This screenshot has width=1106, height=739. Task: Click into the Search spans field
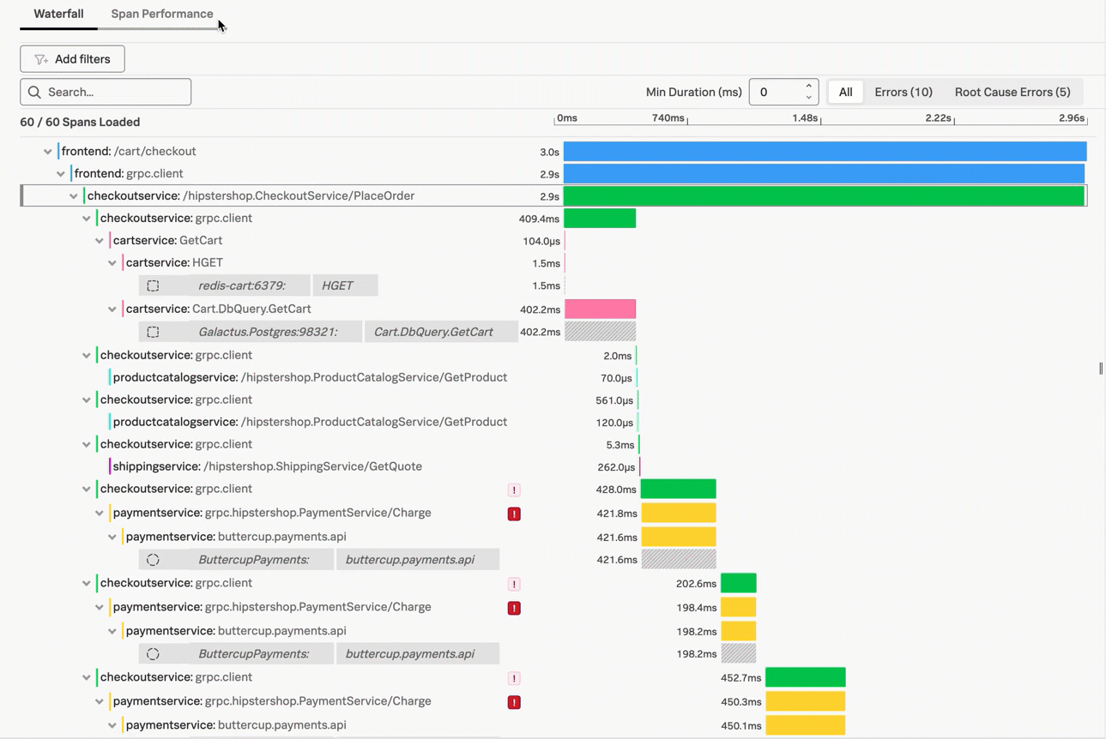point(106,92)
